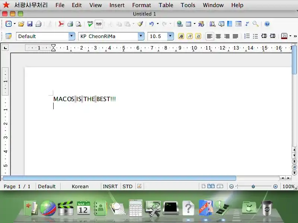
Task: Open the paragraph style Default dropdown
Action: (x=72, y=36)
